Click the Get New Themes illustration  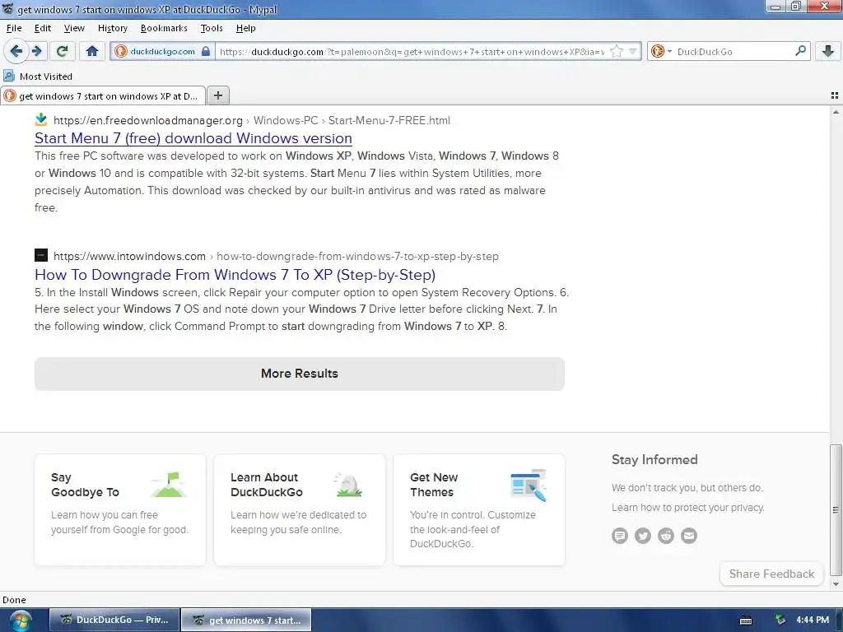coord(528,485)
